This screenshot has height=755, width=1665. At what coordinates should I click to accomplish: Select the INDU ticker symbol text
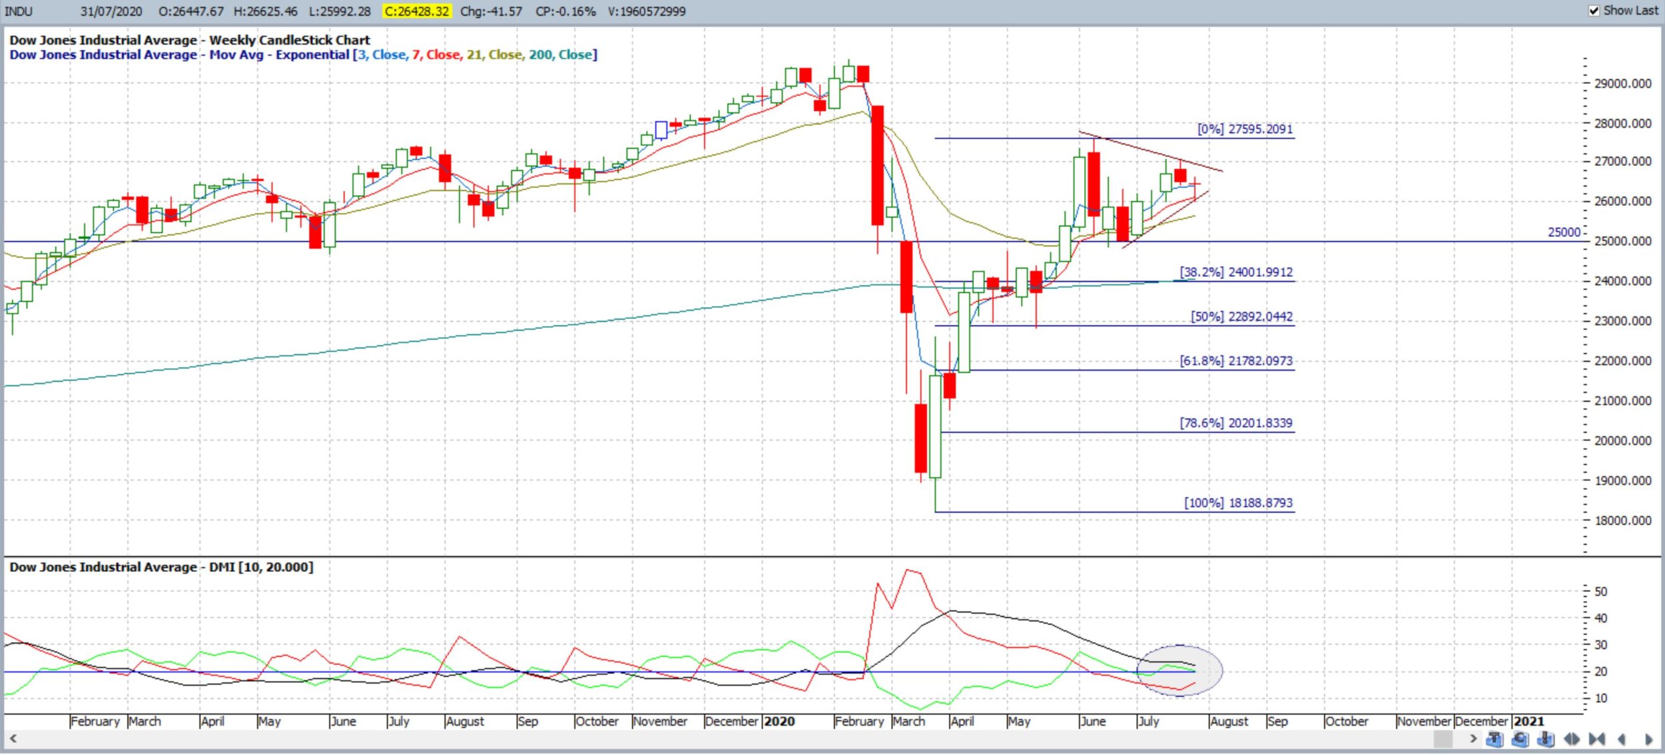[19, 11]
